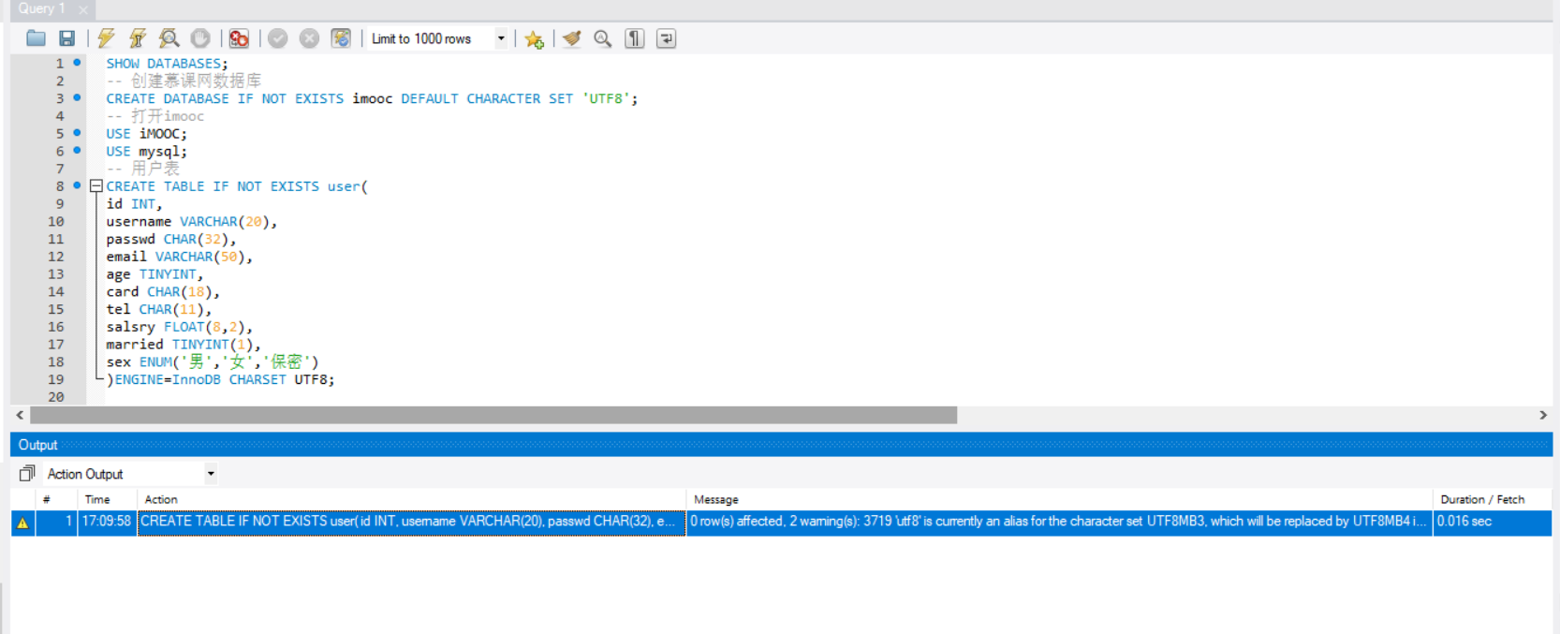Click the left arrow of horizontal scrollbar
Viewport: 1560px width, 634px height.
[x=20, y=415]
